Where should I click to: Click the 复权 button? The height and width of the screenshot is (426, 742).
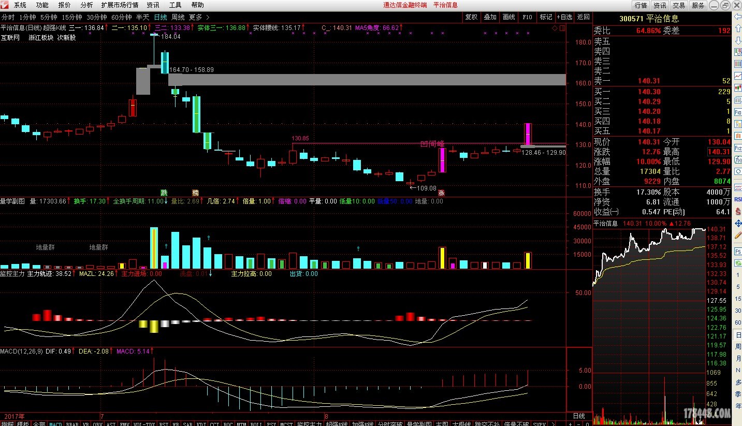pyautogui.click(x=471, y=17)
